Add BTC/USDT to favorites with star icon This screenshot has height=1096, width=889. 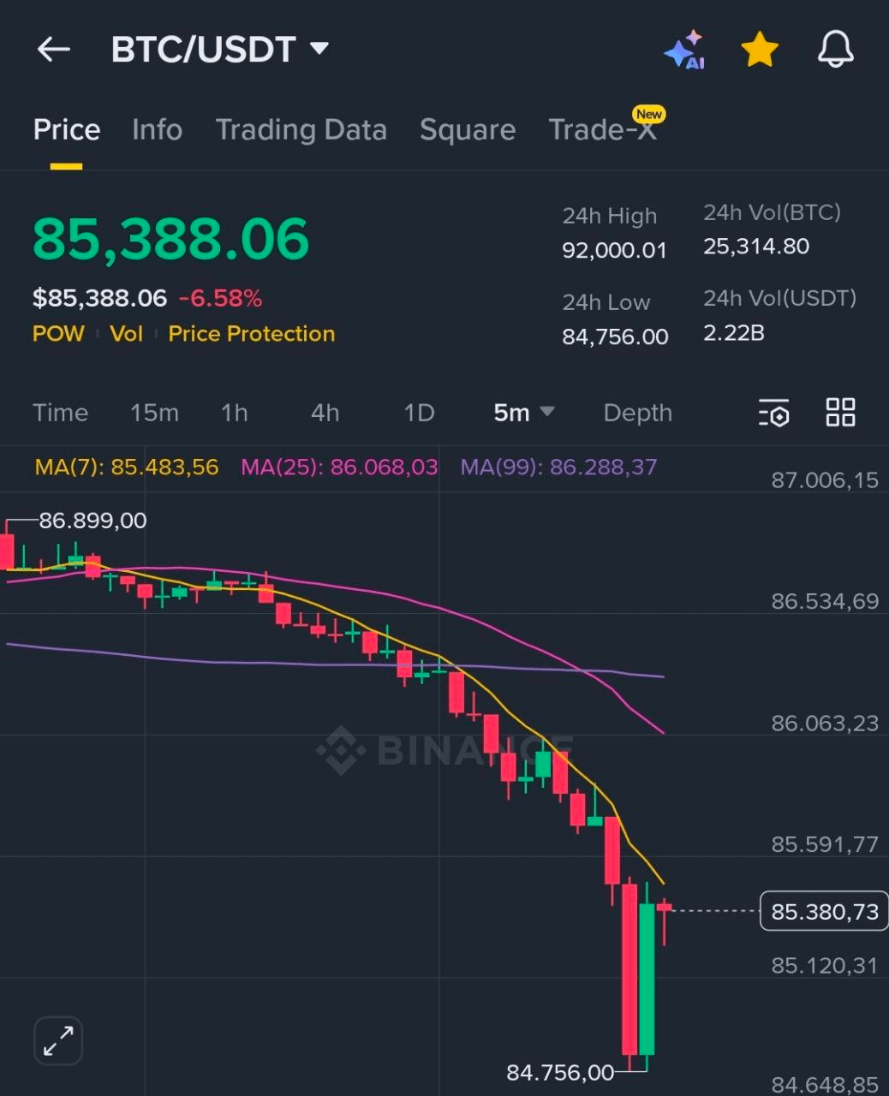point(759,49)
